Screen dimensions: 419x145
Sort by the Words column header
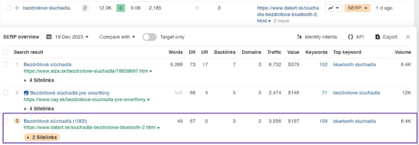(x=176, y=52)
